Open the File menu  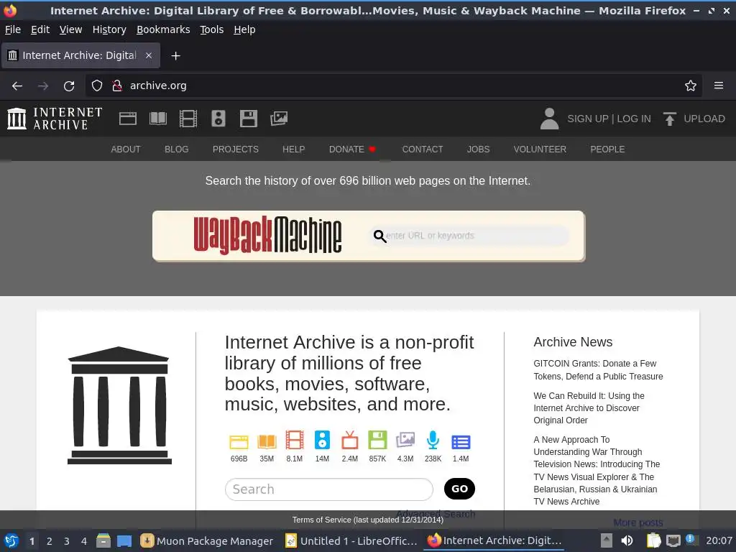click(13, 29)
